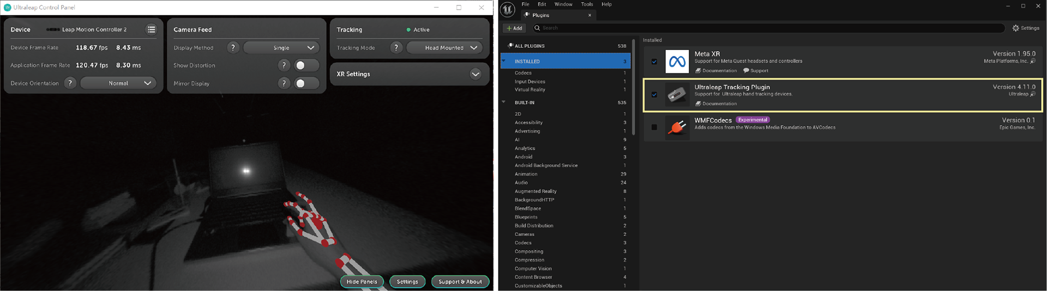
Task: Expand the XR Settings panel
Action: 476,74
